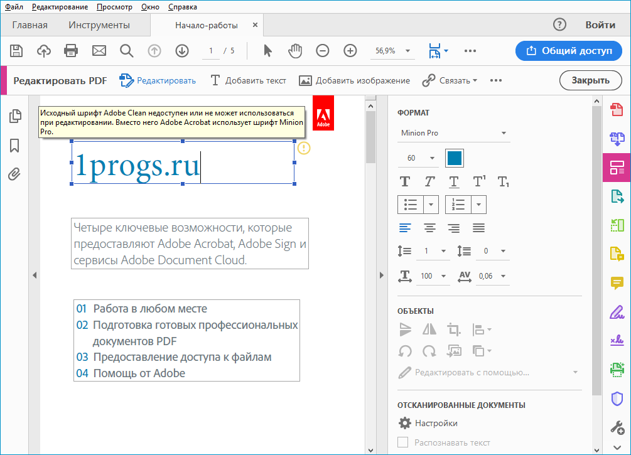Toggle underline text style
Viewport: 631px width, 455px height.
coord(454,182)
